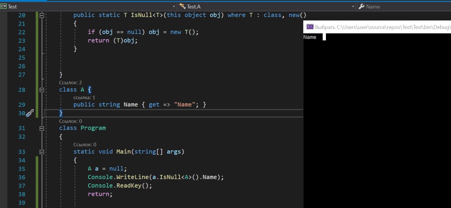Open the "Ссылок: 0" CodeLens above class Program
This screenshot has width=451, height=208.
pos(70,121)
